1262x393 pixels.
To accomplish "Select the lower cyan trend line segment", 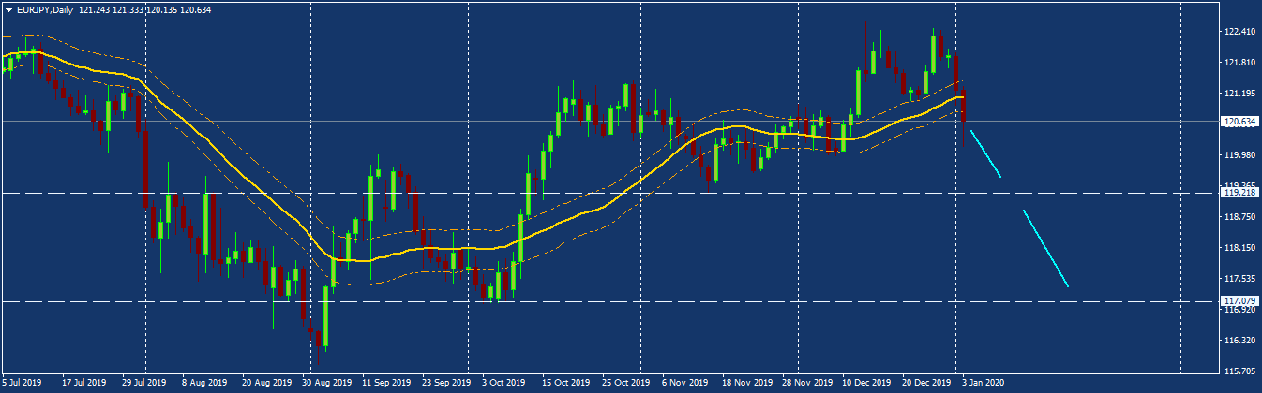I will pos(1044,248).
